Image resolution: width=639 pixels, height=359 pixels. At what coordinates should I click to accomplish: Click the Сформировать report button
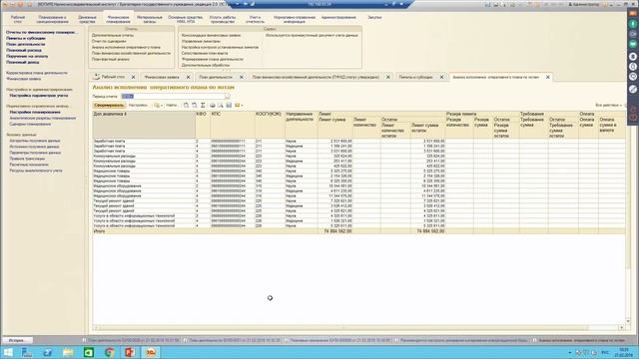click(x=109, y=105)
